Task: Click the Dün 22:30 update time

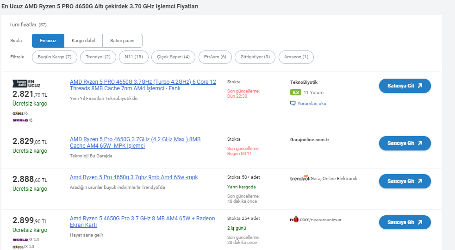Action: [x=237, y=96]
